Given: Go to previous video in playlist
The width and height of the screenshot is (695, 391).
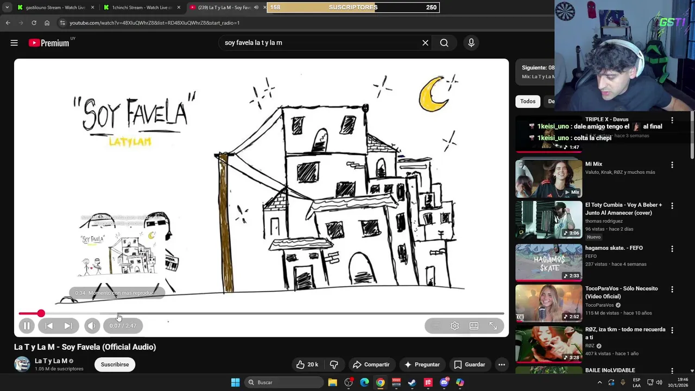Looking at the screenshot, I should click(x=49, y=326).
